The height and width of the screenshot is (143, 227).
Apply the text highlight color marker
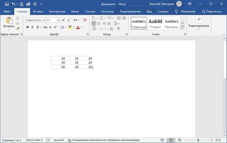(70, 27)
